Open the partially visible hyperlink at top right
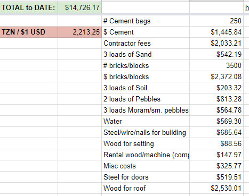 tap(247, 8)
